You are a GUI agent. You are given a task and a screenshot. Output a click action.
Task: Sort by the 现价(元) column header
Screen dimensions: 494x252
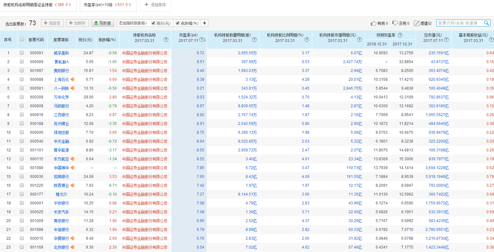86,40
